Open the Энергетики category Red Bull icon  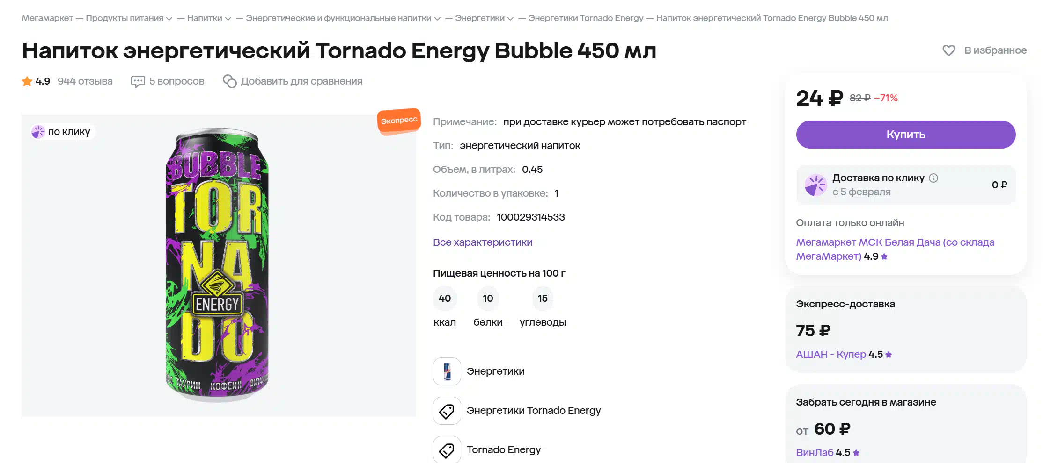click(x=447, y=371)
